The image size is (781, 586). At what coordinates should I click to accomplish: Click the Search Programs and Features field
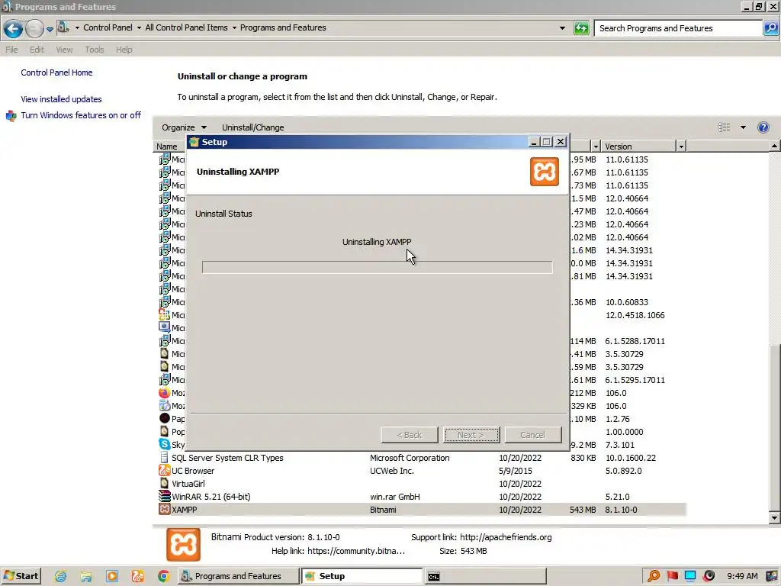678,28
